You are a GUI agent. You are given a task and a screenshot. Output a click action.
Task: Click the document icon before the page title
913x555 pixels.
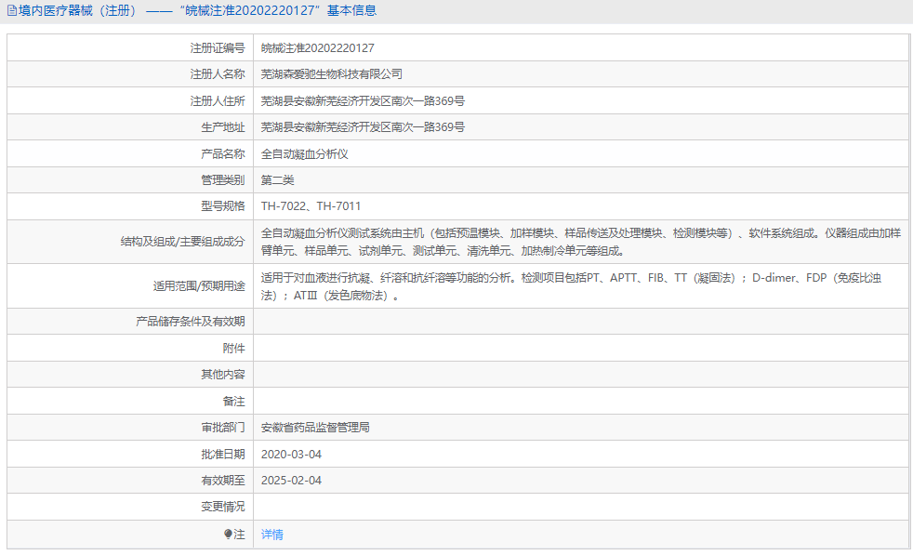pos(12,11)
